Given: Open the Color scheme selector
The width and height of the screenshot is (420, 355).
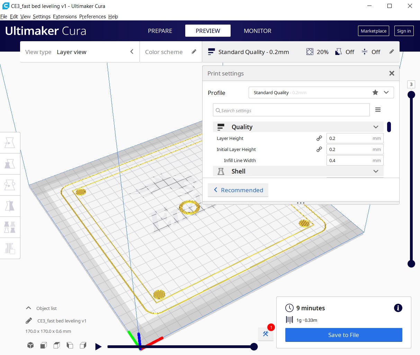Looking at the screenshot, I should [171, 52].
